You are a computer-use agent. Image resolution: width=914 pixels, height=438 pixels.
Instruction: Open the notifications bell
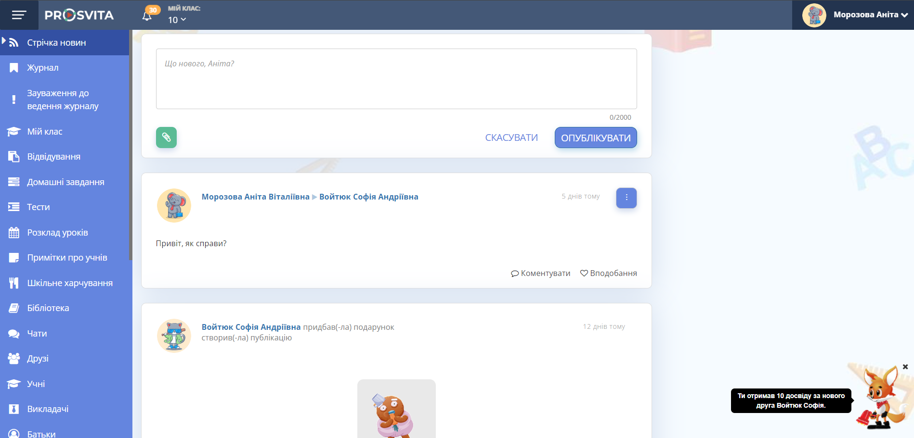coord(147,16)
